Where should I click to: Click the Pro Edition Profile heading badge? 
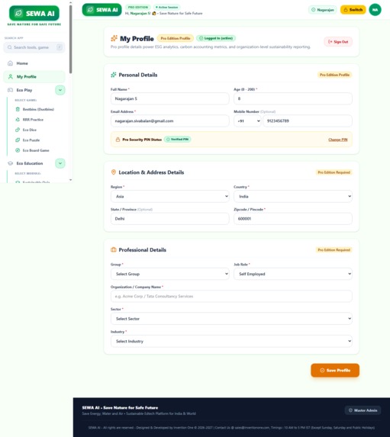point(176,38)
